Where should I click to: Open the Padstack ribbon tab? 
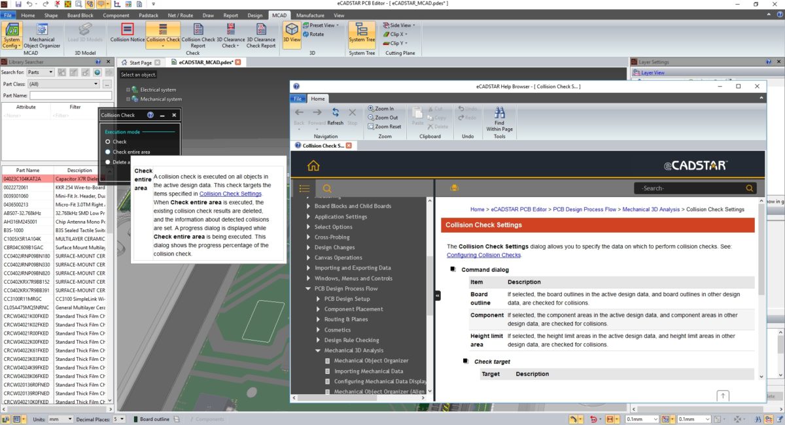(148, 15)
